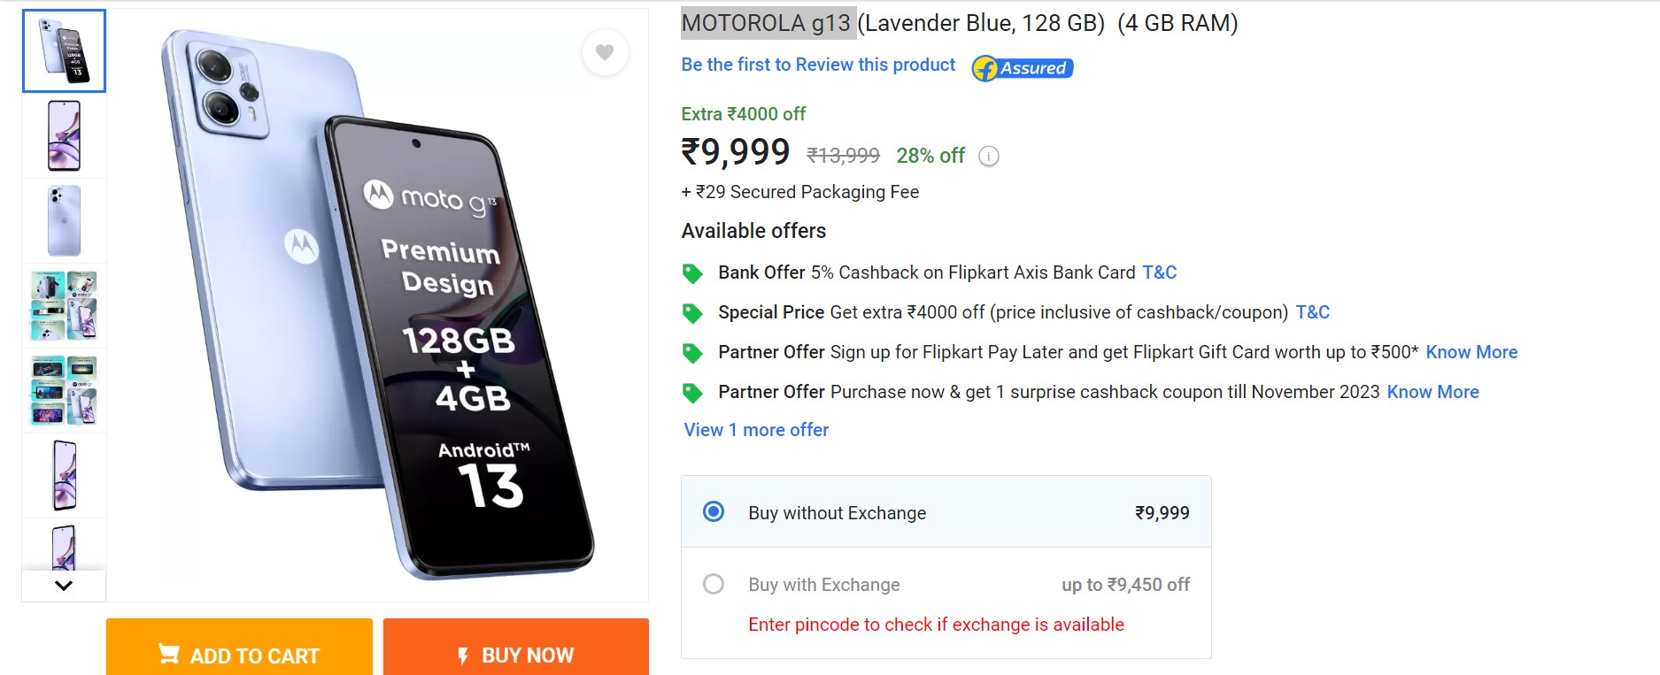Click the lightning bolt icon on Buy Now
Screen dimensions: 1660x675
pos(462,656)
